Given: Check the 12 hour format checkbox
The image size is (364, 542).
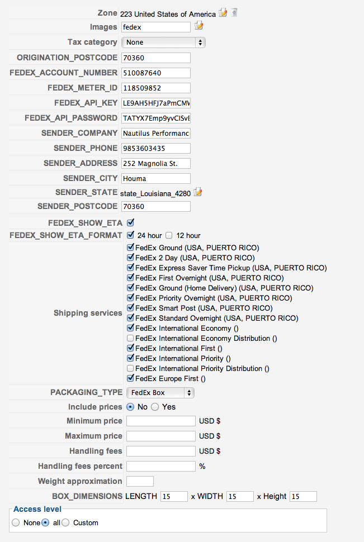Looking at the screenshot, I should point(169,235).
